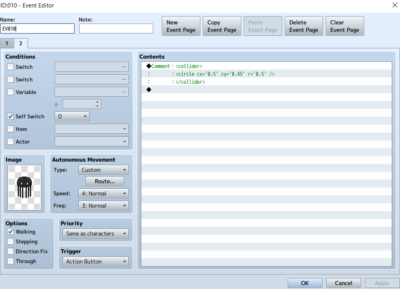Decrease the variable threshold stepper value
This screenshot has height=289, width=400.
click(98, 106)
